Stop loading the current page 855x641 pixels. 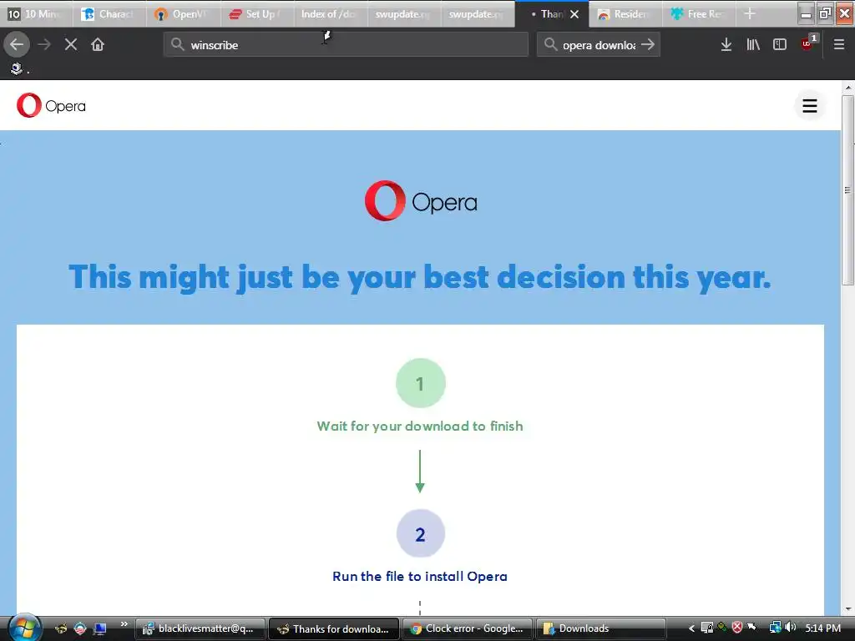tap(71, 44)
